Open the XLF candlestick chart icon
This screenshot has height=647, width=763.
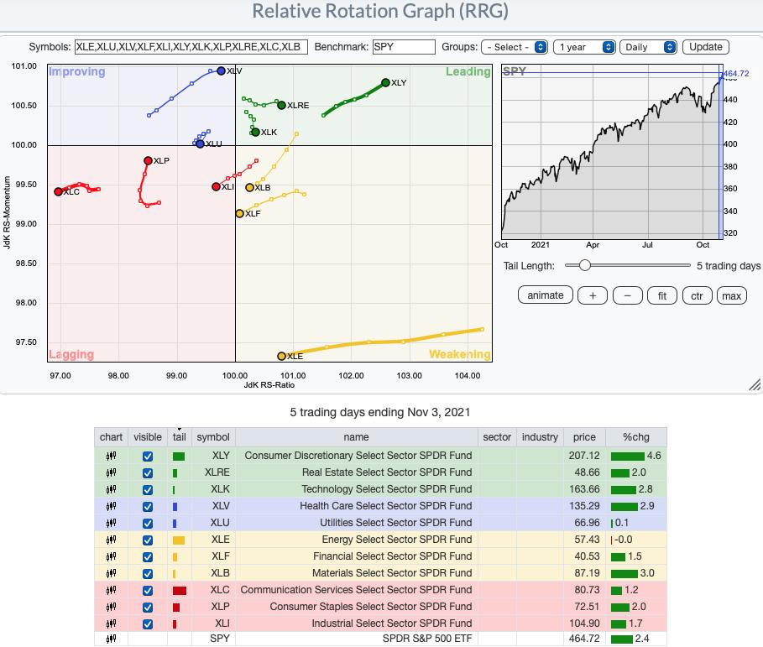coord(111,556)
